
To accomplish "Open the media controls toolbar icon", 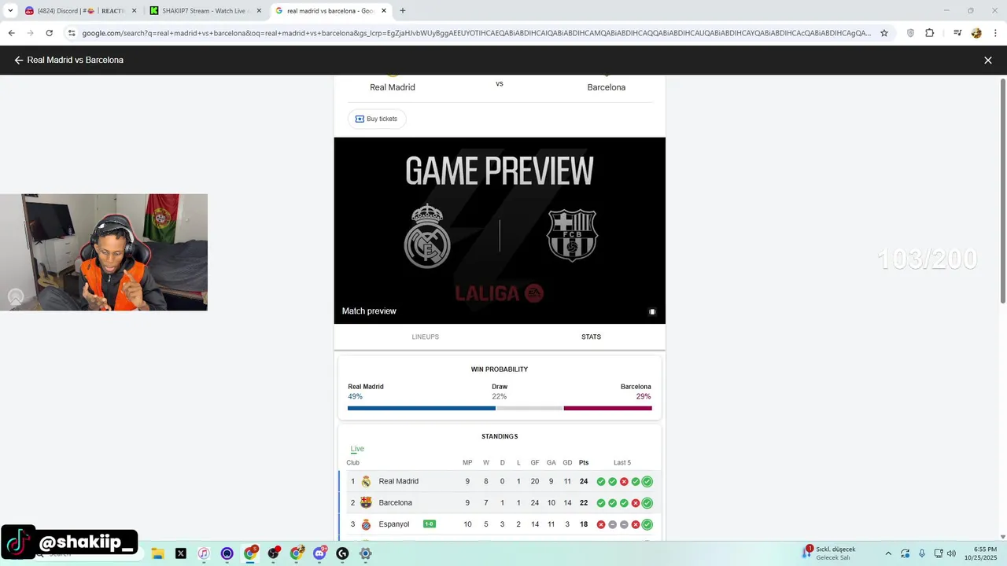I will pos(957,33).
